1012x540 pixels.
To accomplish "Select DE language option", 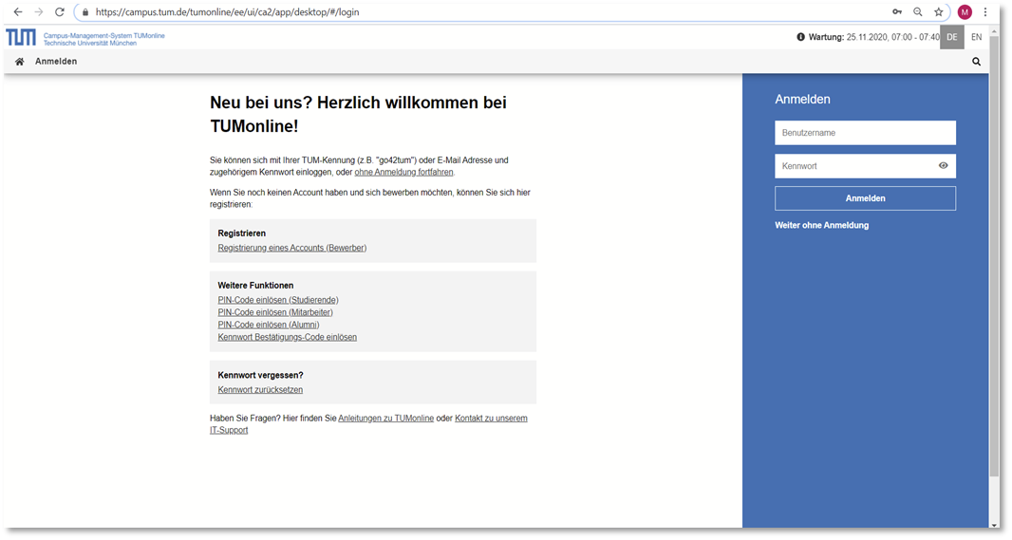I will [x=952, y=37].
